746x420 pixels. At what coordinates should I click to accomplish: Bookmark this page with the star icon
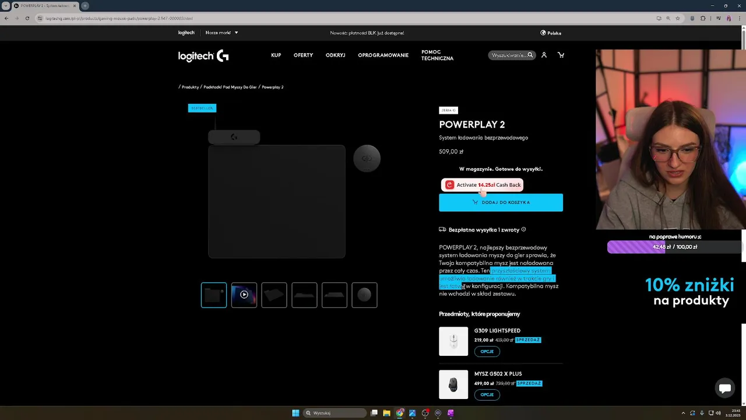[x=678, y=18]
